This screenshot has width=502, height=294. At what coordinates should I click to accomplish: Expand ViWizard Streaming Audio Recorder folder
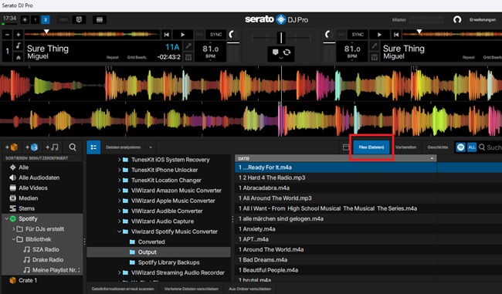(x=120, y=272)
